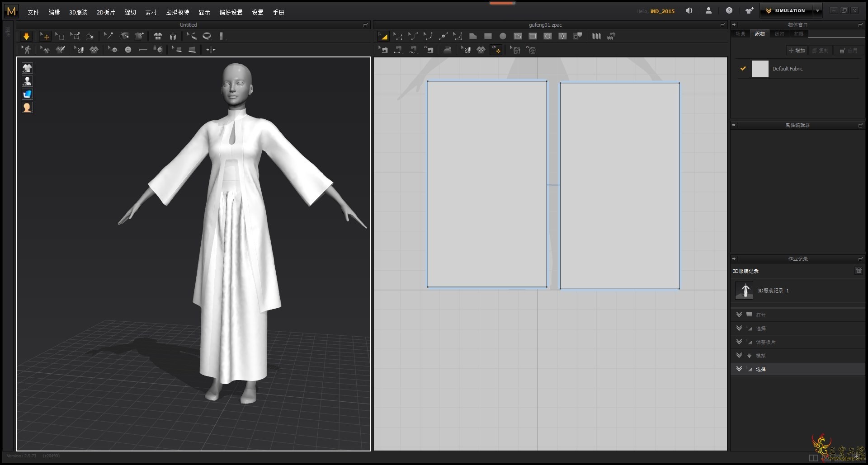
Task: Open the 3D服装 menu
Action: pos(78,12)
